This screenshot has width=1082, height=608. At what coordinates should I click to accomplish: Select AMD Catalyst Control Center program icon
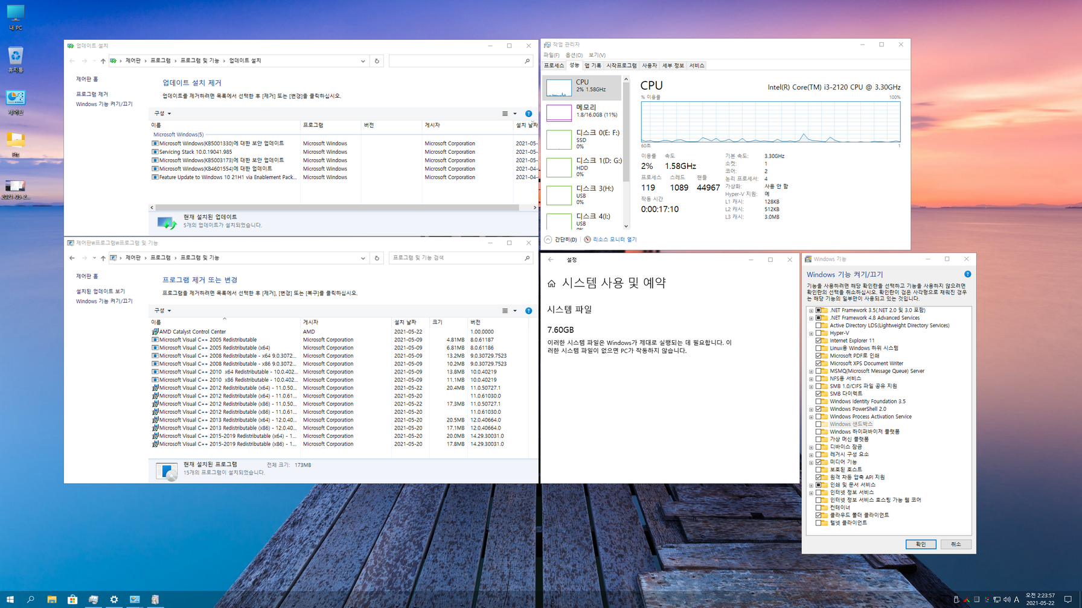tap(155, 332)
